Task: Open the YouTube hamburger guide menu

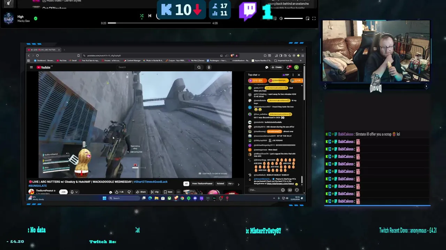Action: pos(31,67)
